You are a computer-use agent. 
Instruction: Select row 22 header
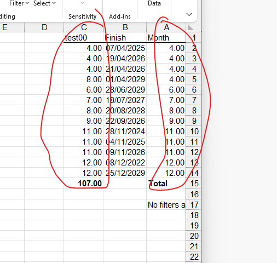pos(194,257)
